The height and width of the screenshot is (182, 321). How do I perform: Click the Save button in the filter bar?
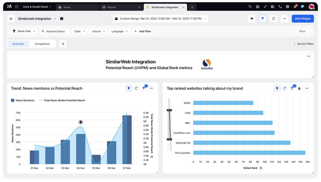(302, 31)
